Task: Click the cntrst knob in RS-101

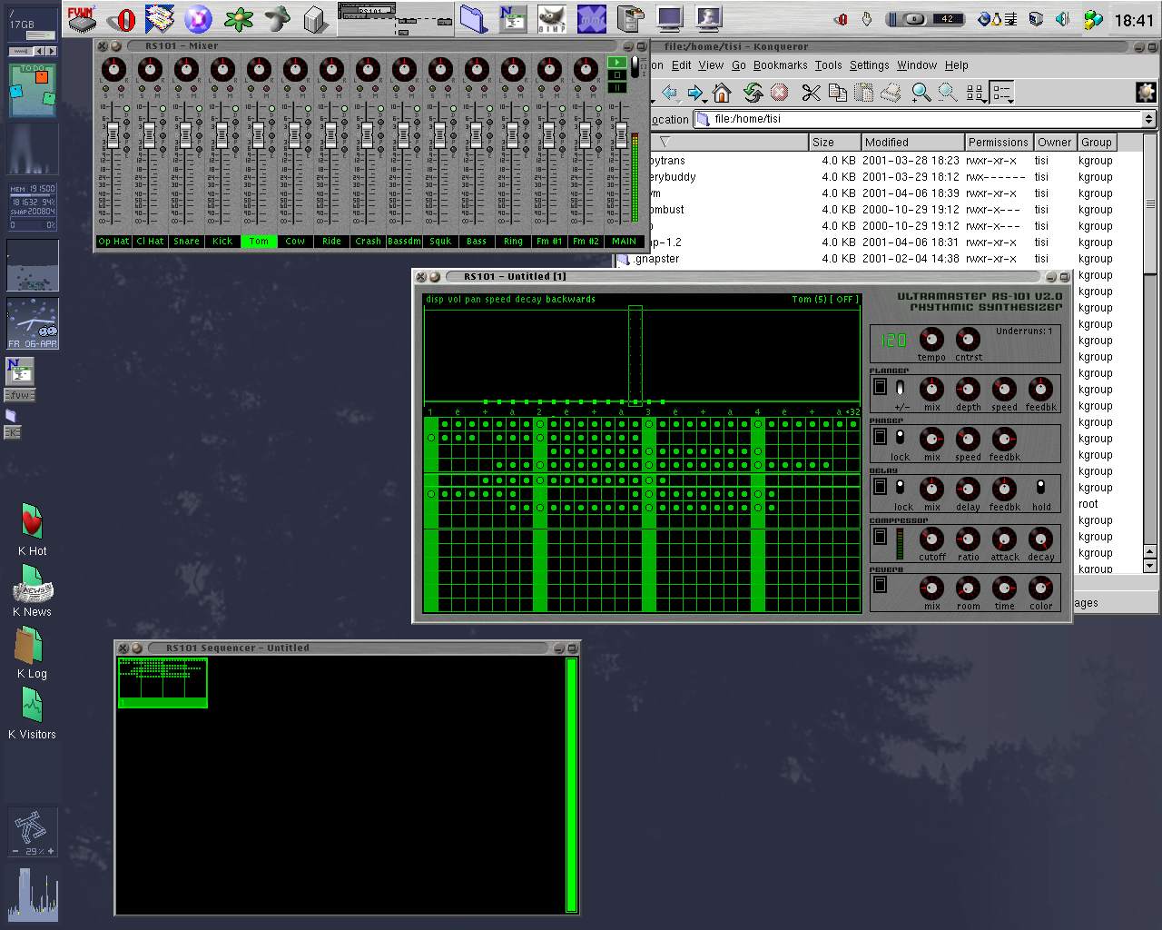Action: 968,340
